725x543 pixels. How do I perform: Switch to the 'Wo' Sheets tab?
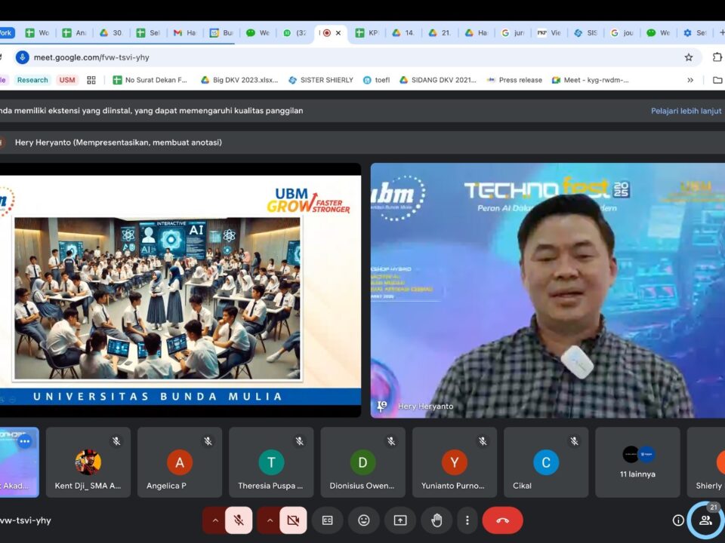(38, 32)
